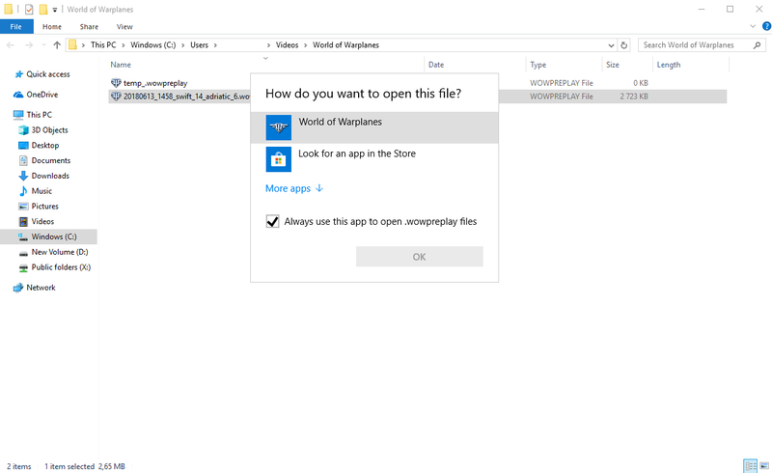772x473 pixels.
Task: Click the Up directory arrow icon
Action: [57, 45]
